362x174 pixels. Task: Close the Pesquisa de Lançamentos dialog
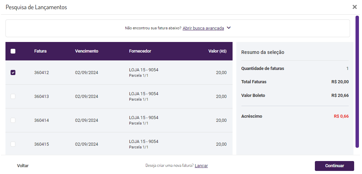click(354, 7)
